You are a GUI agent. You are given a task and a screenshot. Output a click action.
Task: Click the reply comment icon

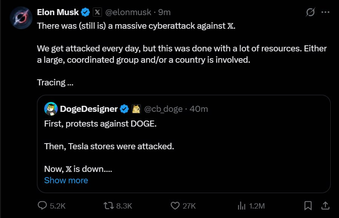(42, 206)
